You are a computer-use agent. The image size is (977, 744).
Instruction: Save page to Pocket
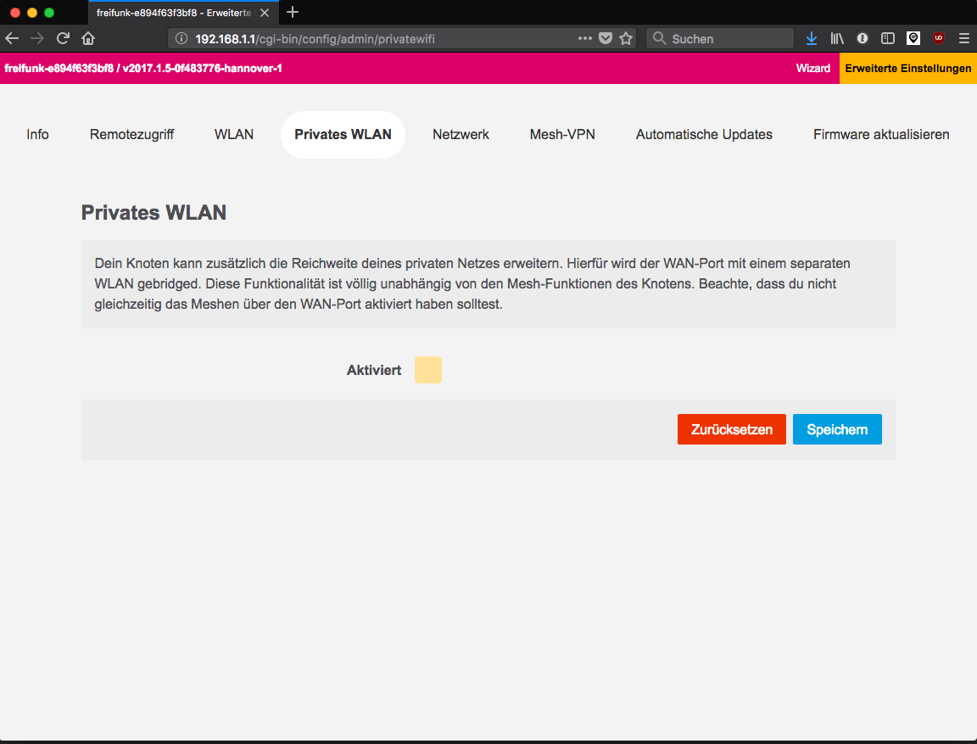pos(606,38)
